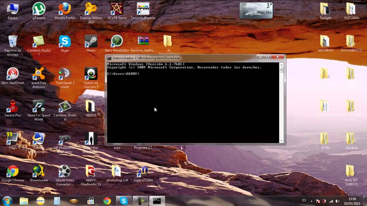
Task: Activate the cmd.exe taskbar button
Action: pyautogui.click(x=157, y=201)
